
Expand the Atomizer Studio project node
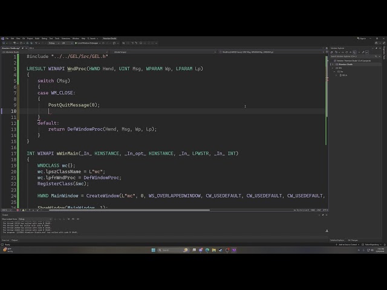(x=333, y=65)
